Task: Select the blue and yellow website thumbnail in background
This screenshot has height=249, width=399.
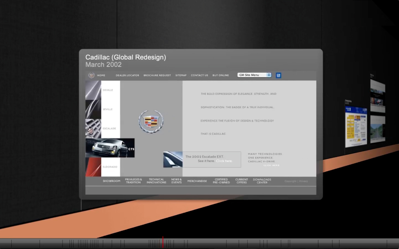Action: click(x=356, y=127)
